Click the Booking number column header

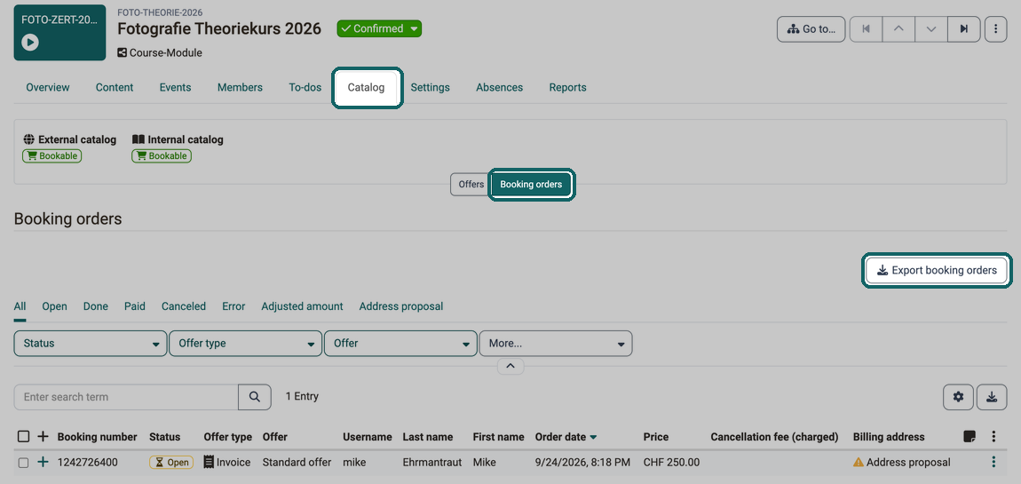point(97,436)
